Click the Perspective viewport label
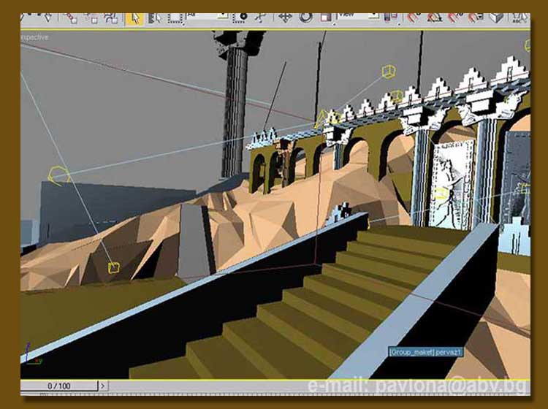Image resolution: width=548 pixels, height=409 pixels. (x=34, y=37)
